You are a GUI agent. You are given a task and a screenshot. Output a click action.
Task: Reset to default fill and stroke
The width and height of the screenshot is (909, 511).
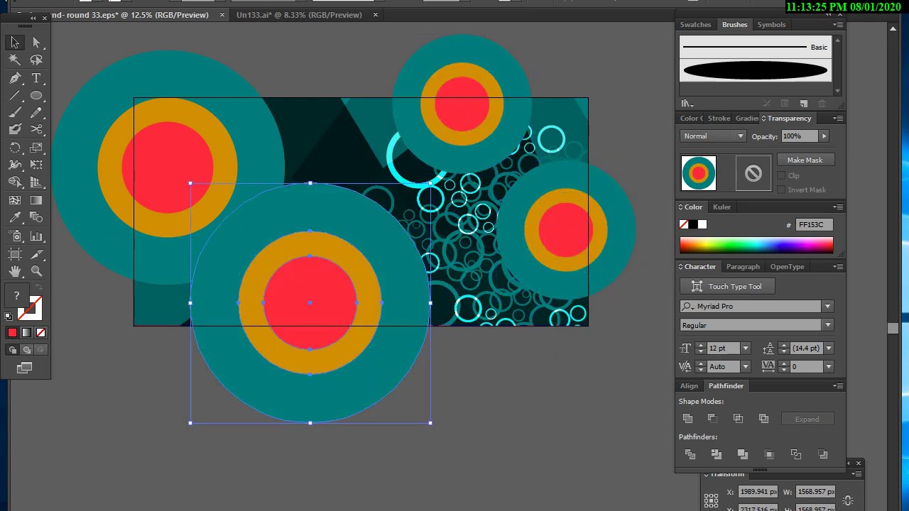(x=9, y=317)
